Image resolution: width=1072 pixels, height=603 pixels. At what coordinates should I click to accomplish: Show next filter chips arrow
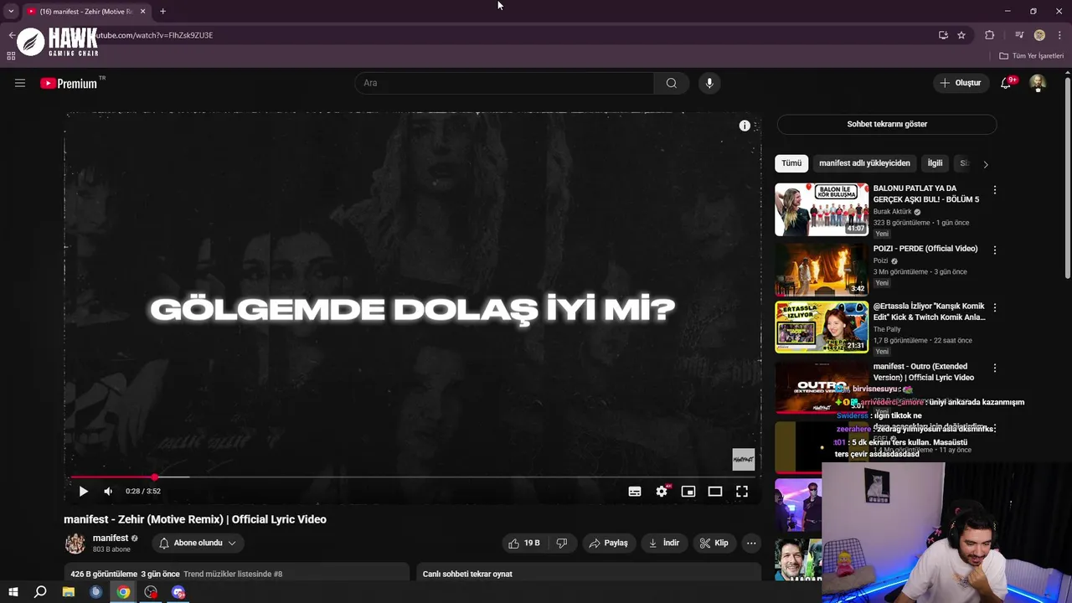point(986,164)
